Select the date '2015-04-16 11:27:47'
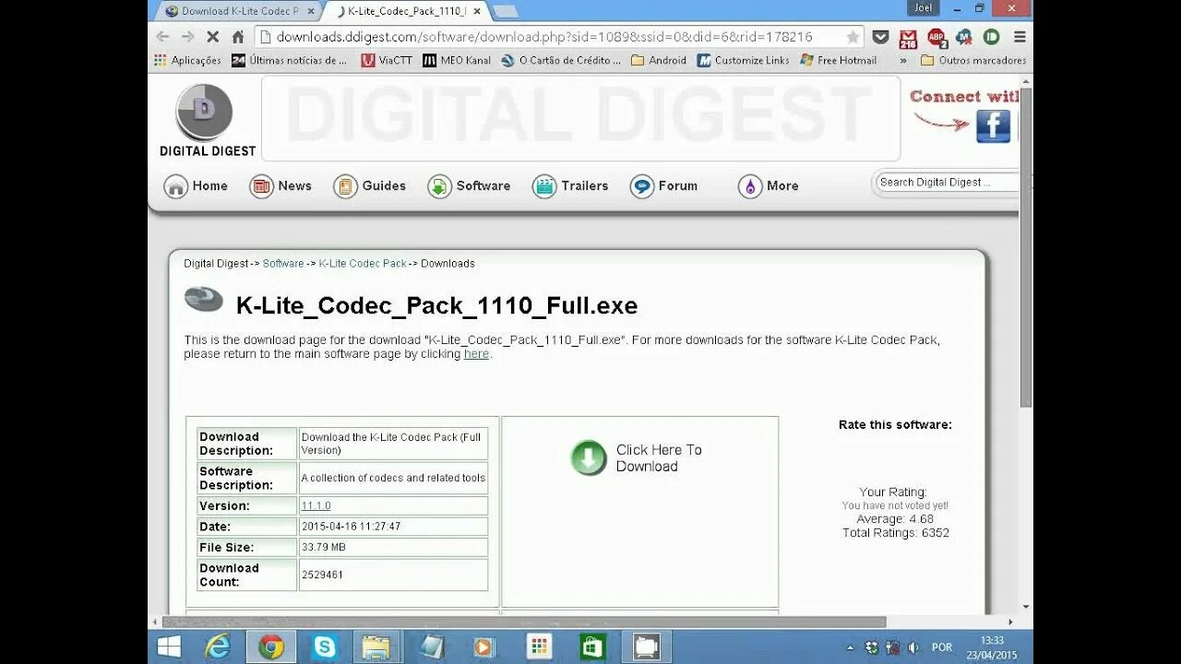Viewport: 1181px width, 664px height. click(351, 527)
